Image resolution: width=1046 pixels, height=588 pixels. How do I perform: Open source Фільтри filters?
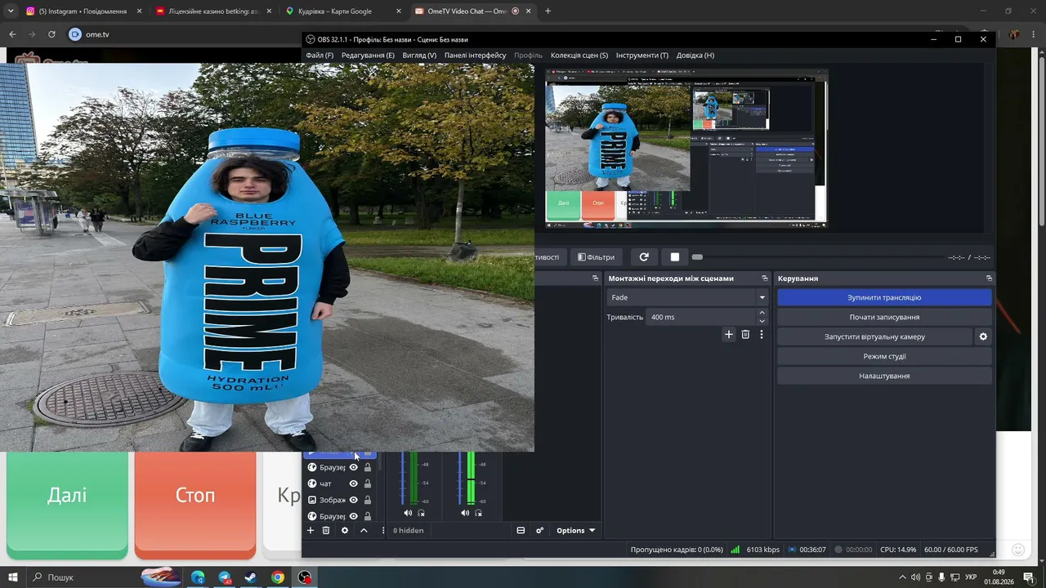point(596,257)
